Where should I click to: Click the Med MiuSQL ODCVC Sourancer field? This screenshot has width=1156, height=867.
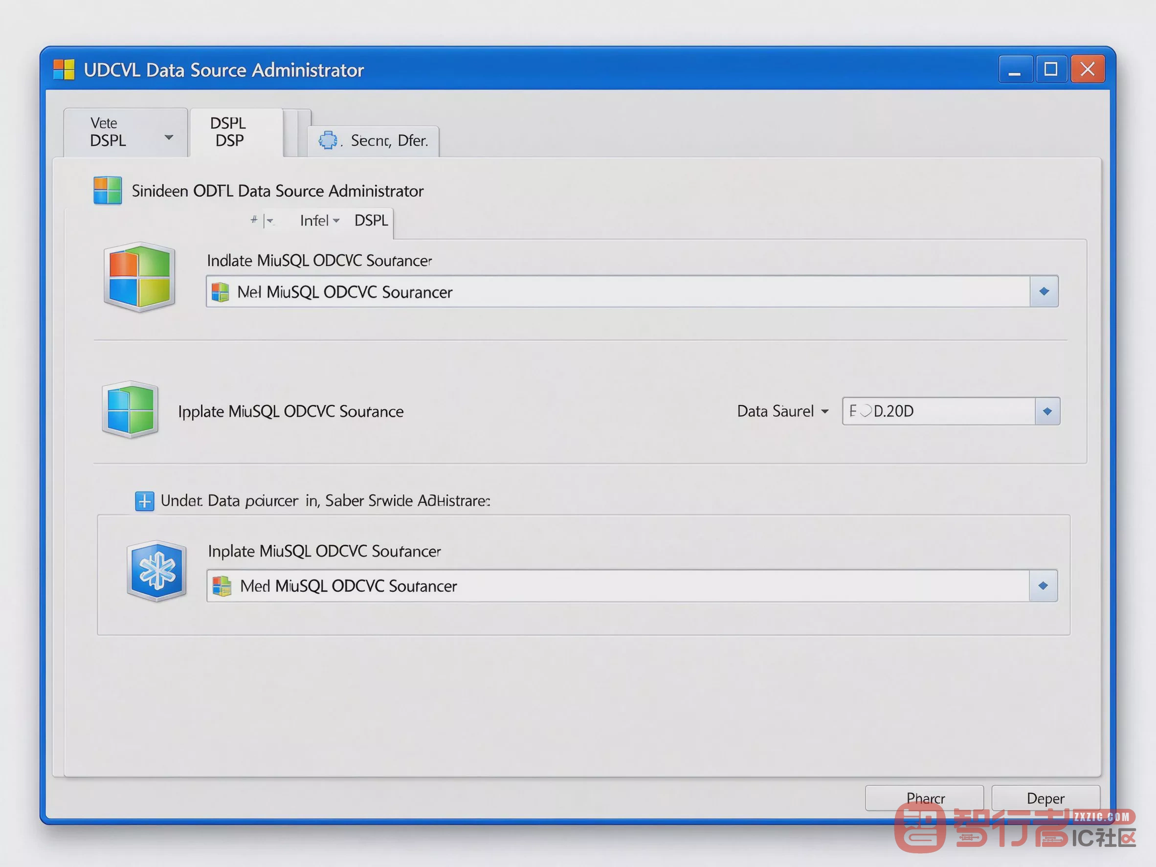click(x=632, y=586)
